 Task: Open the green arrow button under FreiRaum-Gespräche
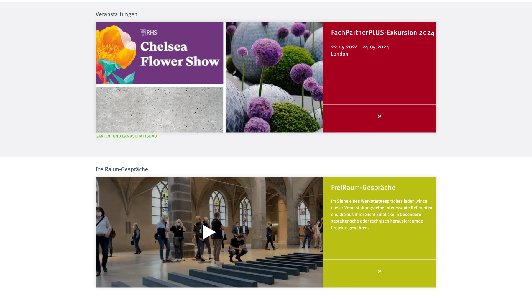pos(380,274)
